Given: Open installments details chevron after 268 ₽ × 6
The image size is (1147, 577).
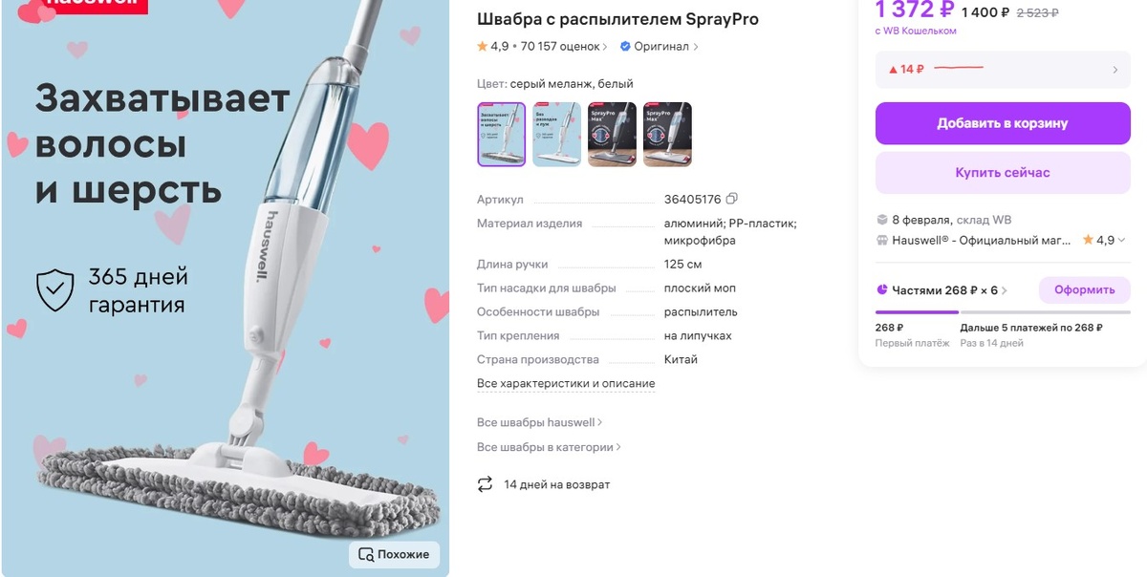Looking at the screenshot, I should coord(1005,290).
